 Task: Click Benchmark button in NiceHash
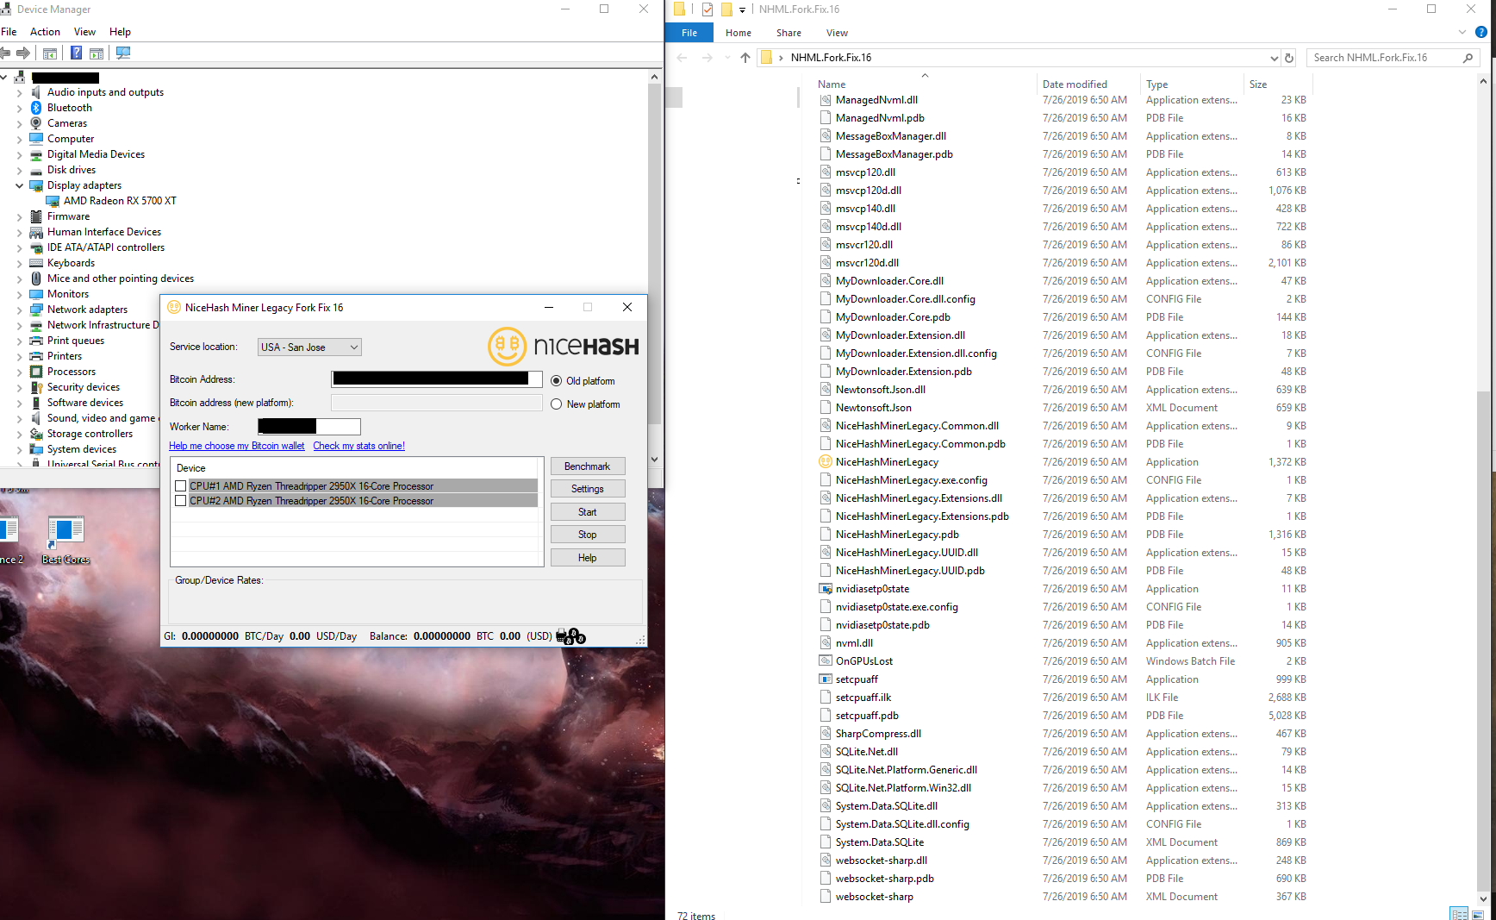(588, 466)
